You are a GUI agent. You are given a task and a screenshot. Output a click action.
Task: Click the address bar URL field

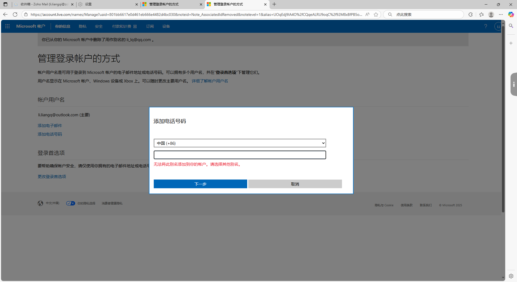point(196,15)
